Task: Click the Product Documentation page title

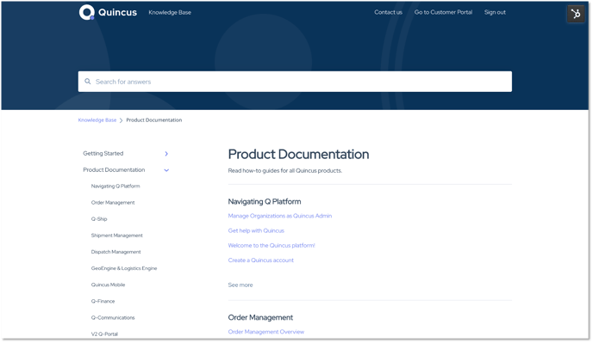Action: coord(298,155)
